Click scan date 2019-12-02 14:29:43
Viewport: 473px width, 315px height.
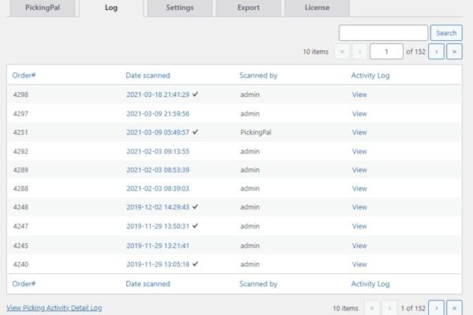[x=158, y=208]
